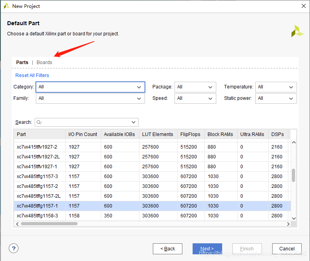Close the New Project dialog

304,6
